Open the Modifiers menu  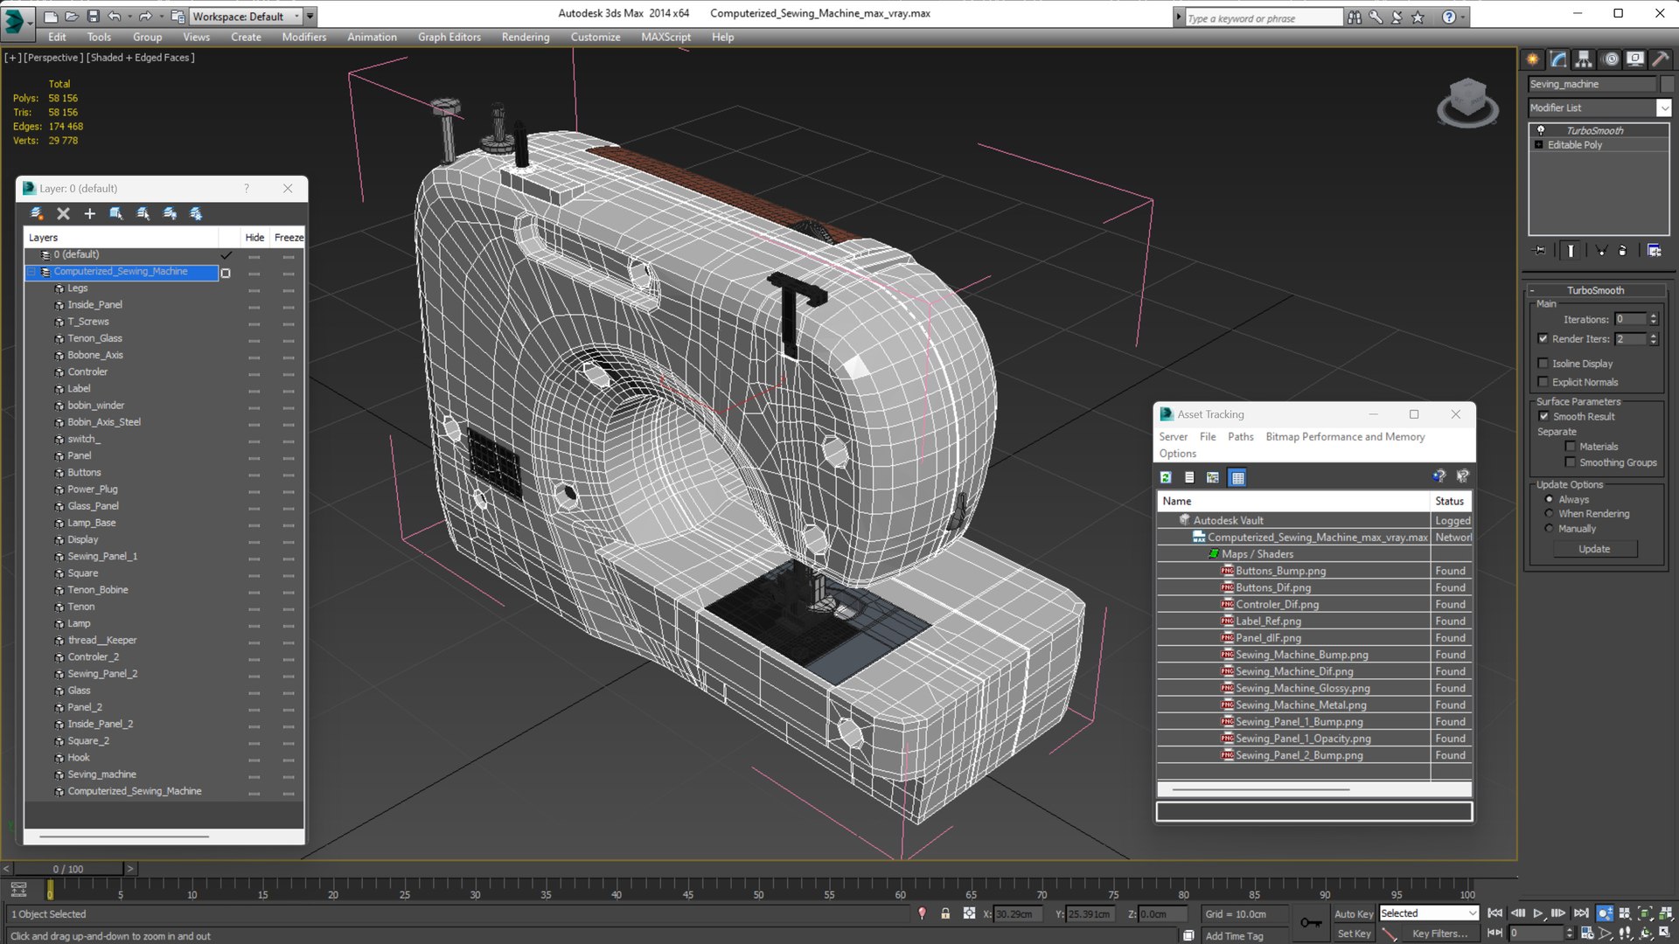[x=303, y=38]
